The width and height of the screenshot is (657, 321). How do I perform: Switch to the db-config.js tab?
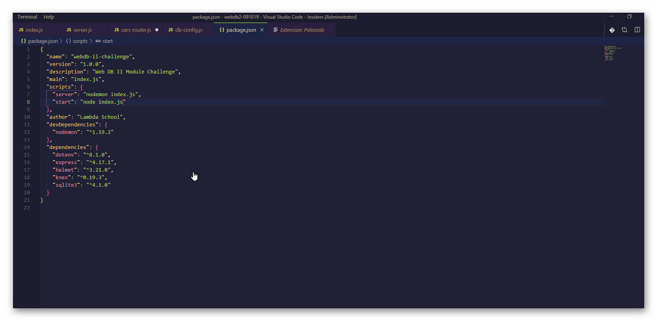tap(189, 29)
